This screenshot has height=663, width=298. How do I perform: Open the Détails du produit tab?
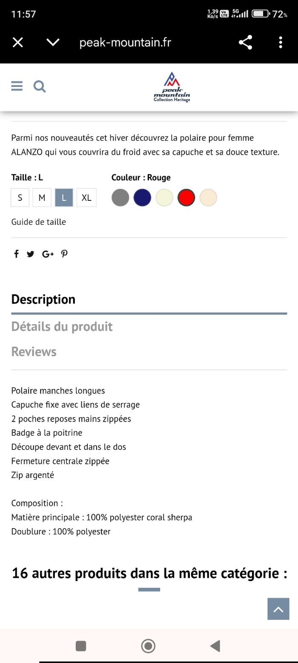pyautogui.click(x=62, y=327)
